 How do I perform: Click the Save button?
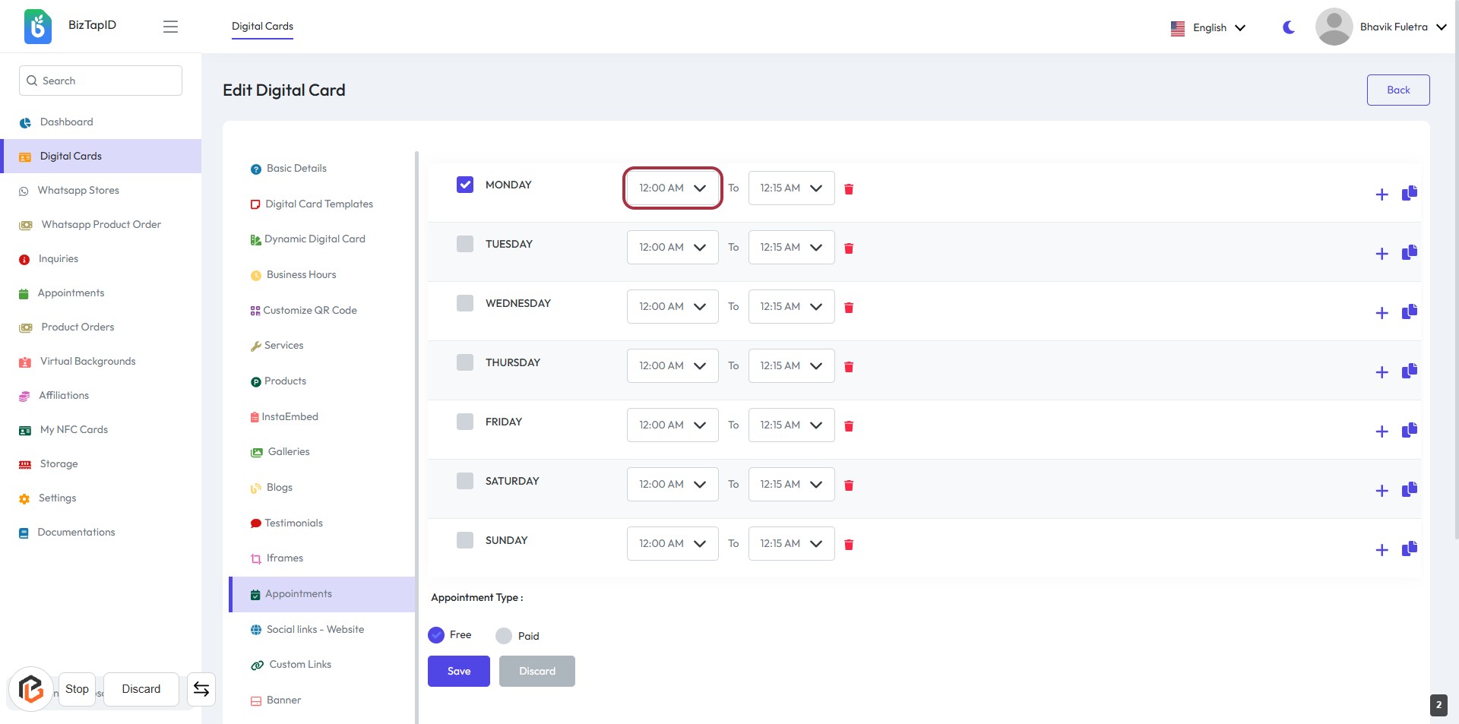point(458,671)
